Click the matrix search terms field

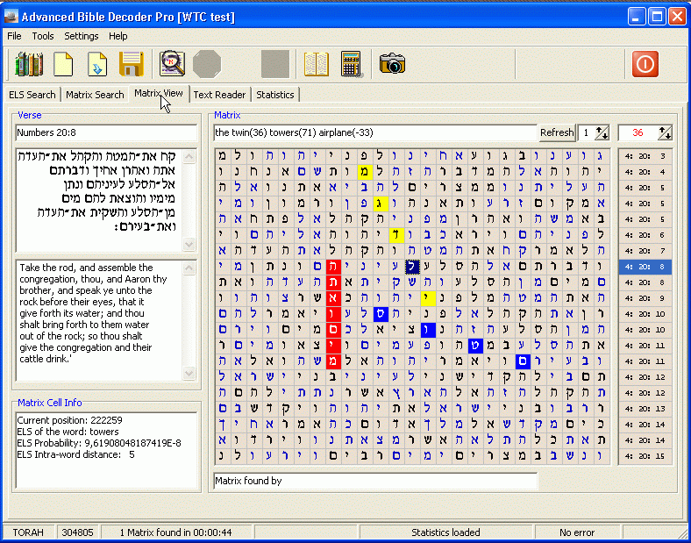[x=375, y=132]
